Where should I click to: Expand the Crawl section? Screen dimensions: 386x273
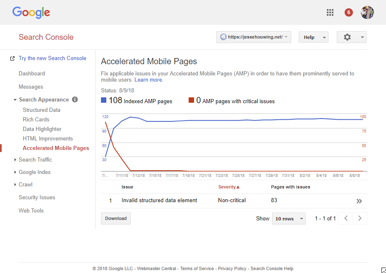click(x=15, y=184)
